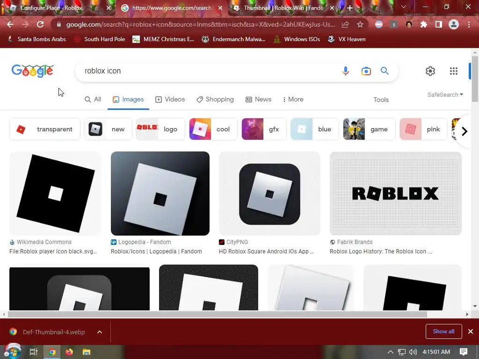Open the tab search chevron
Viewport: 479px width, 359px height.
(x=404, y=7)
